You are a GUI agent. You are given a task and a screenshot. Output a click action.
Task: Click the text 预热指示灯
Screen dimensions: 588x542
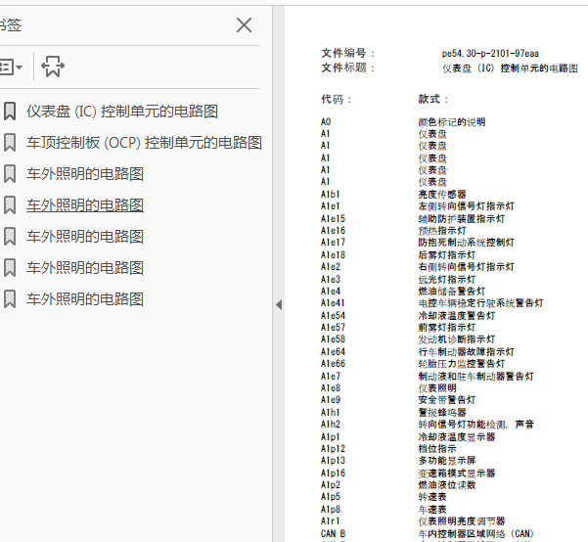tap(442, 231)
